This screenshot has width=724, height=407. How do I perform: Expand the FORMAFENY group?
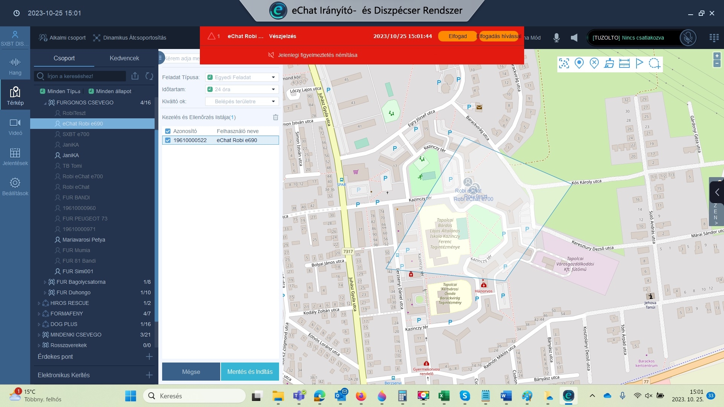(39, 314)
